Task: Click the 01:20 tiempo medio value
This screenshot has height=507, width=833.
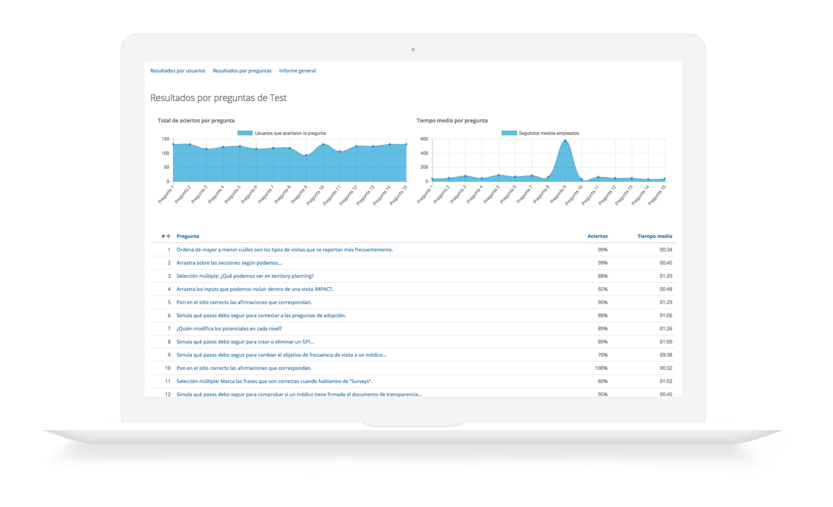Action: tap(666, 276)
